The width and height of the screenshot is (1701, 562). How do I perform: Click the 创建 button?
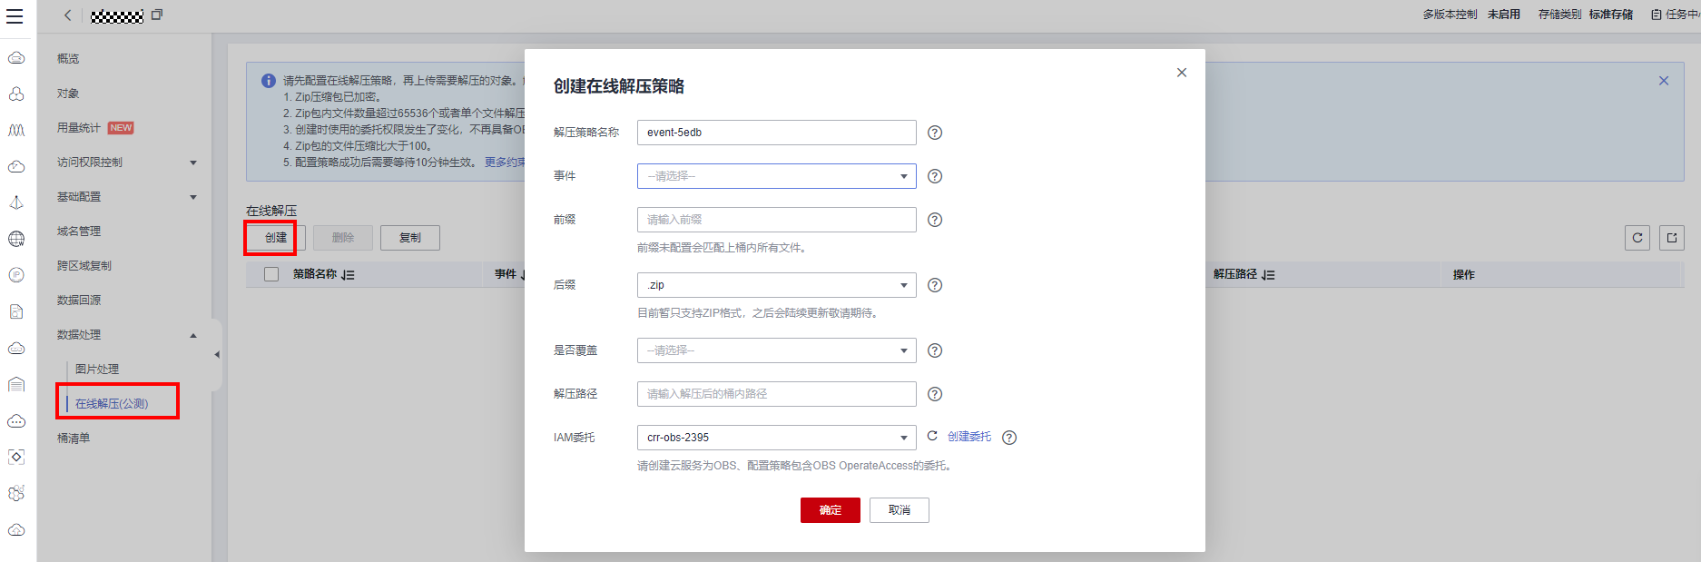pyautogui.click(x=276, y=238)
